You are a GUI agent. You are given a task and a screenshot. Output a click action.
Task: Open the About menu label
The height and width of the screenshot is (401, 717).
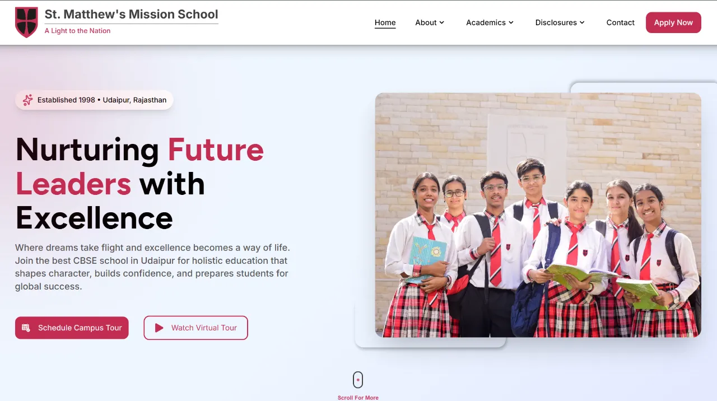426,22
